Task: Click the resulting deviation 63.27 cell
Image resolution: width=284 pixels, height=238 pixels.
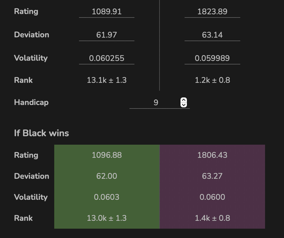Action: pos(212,176)
